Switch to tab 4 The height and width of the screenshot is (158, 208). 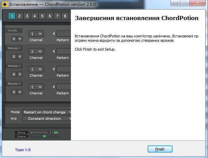pos(35,16)
